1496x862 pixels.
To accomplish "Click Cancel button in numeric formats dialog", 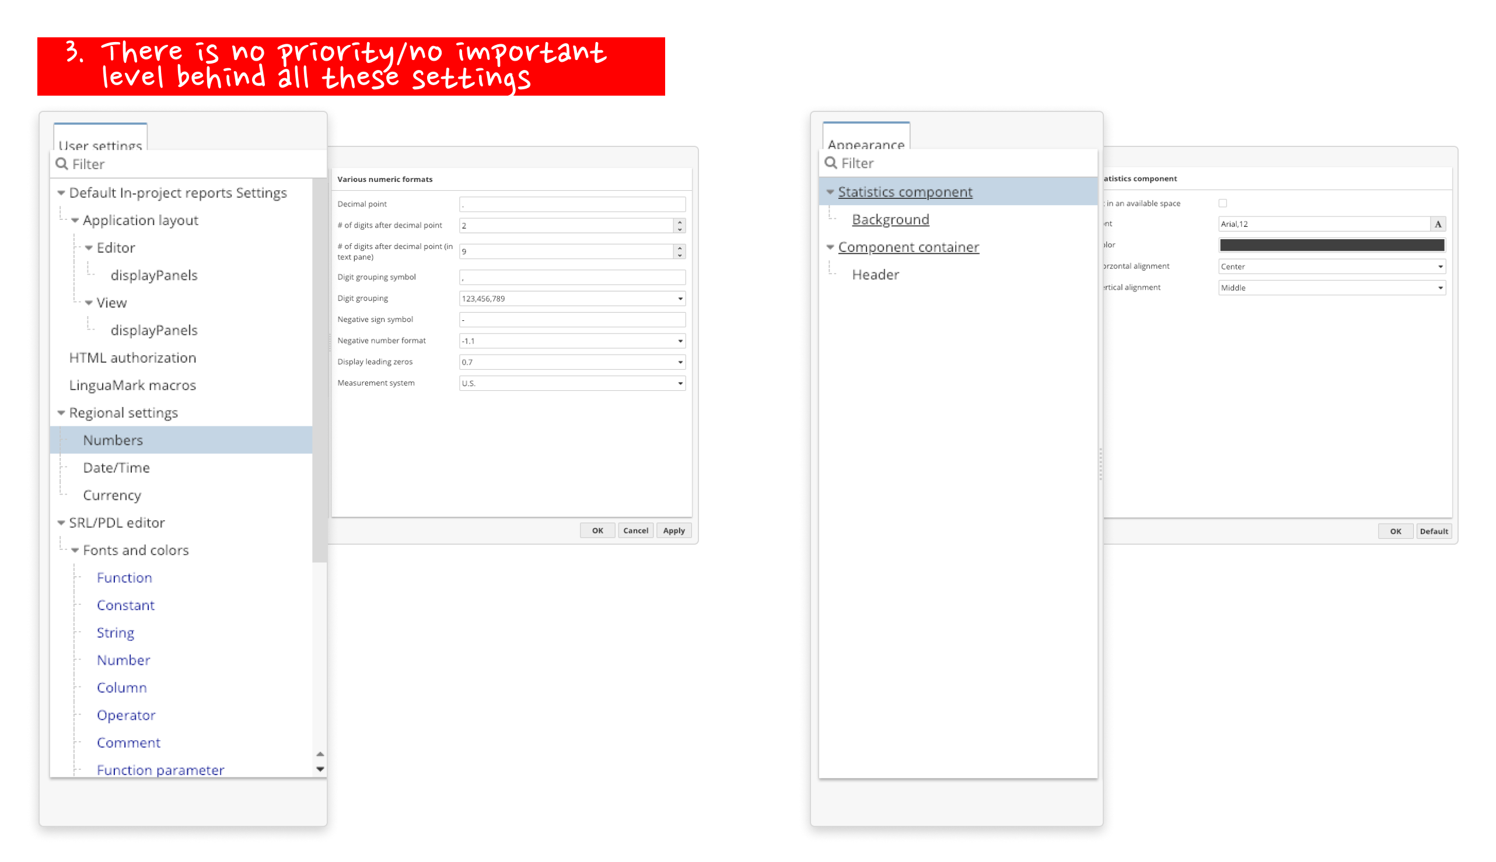I will [x=635, y=530].
